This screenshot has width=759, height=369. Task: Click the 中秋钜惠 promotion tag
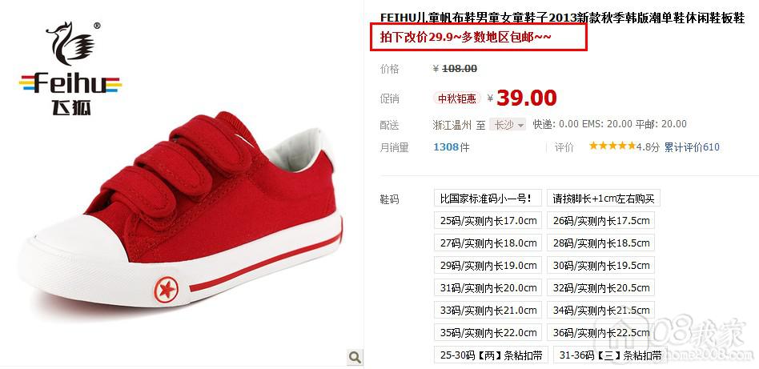tap(457, 98)
